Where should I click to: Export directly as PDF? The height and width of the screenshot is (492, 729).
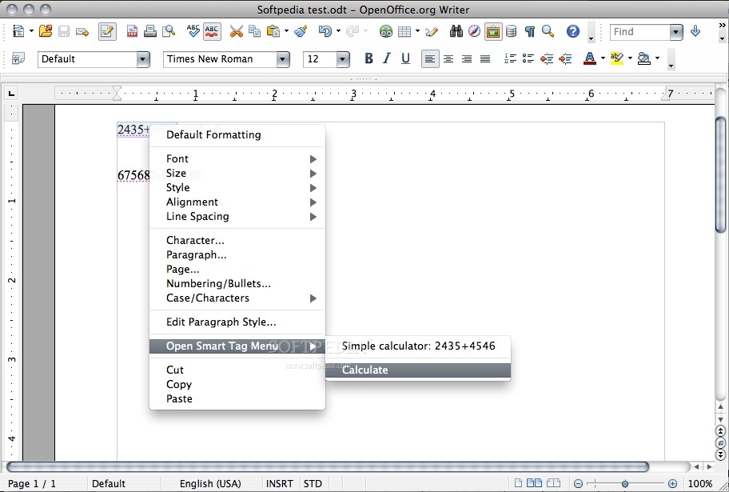click(132, 31)
